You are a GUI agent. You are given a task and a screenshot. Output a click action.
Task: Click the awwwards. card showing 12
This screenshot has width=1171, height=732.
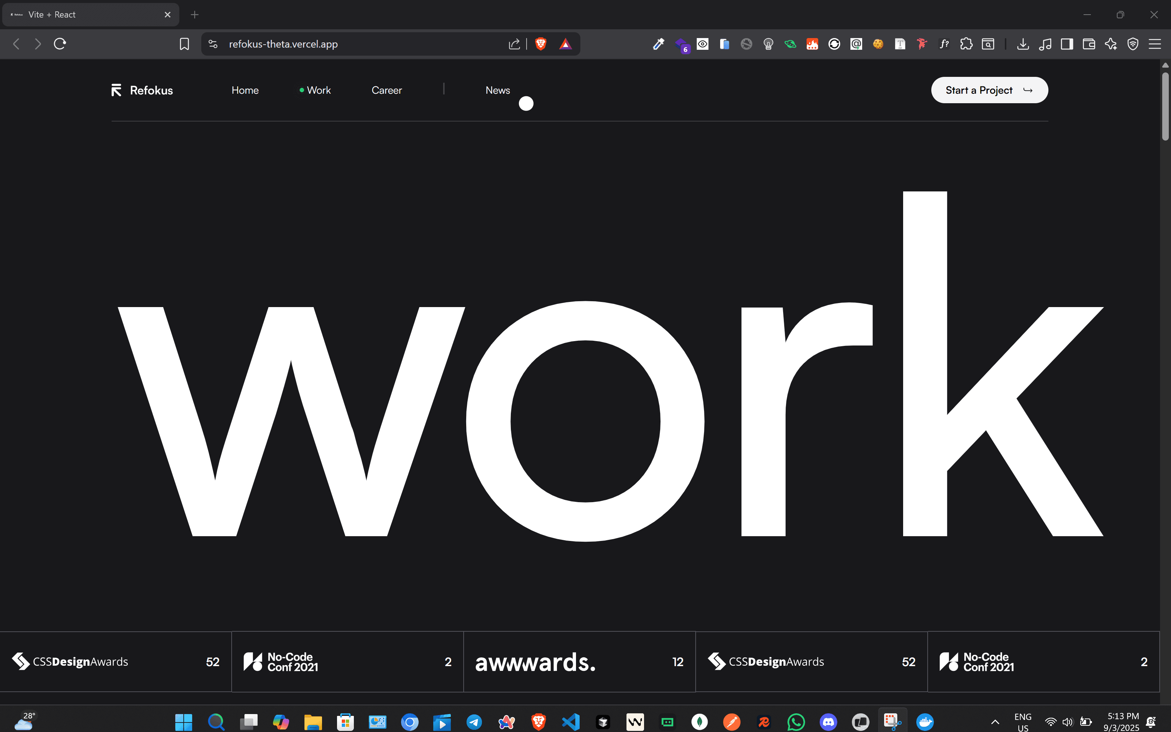click(x=580, y=661)
